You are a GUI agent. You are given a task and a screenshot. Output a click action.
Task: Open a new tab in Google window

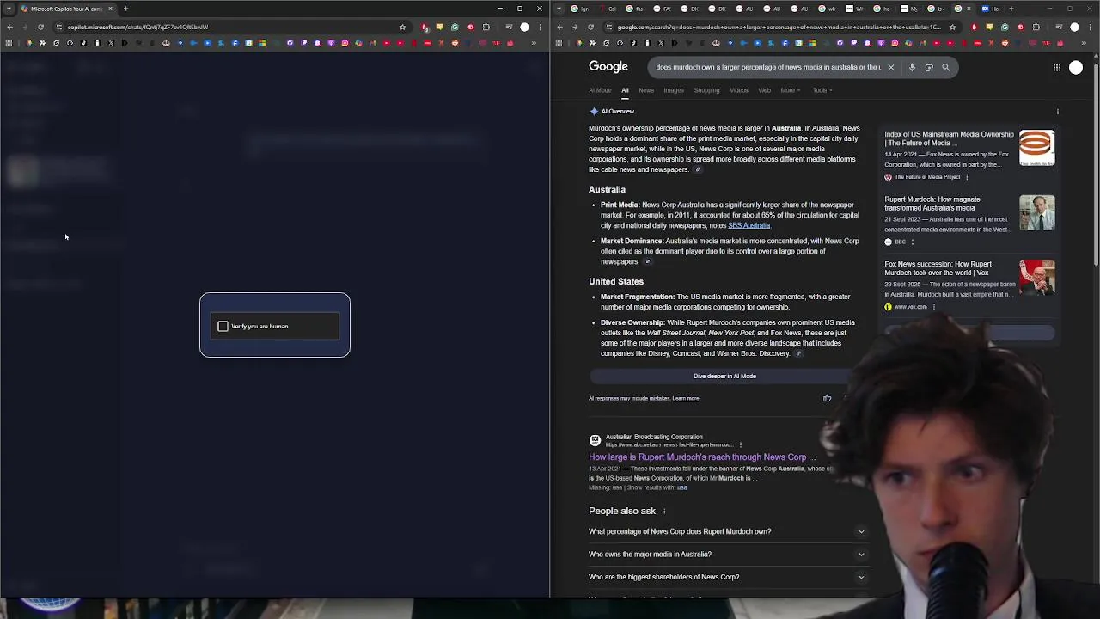(x=1011, y=9)
